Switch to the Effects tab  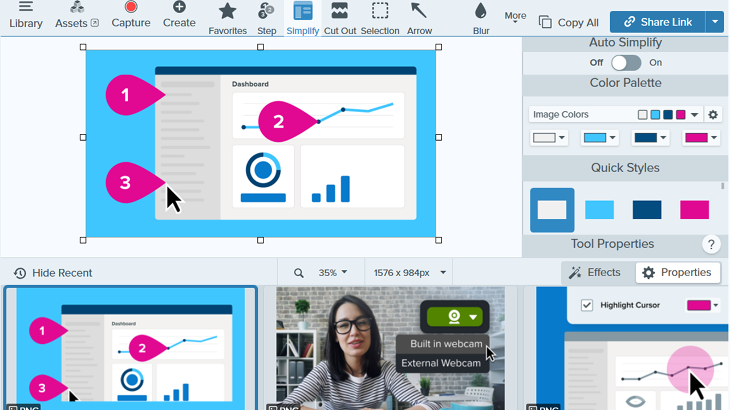(595, 273)
